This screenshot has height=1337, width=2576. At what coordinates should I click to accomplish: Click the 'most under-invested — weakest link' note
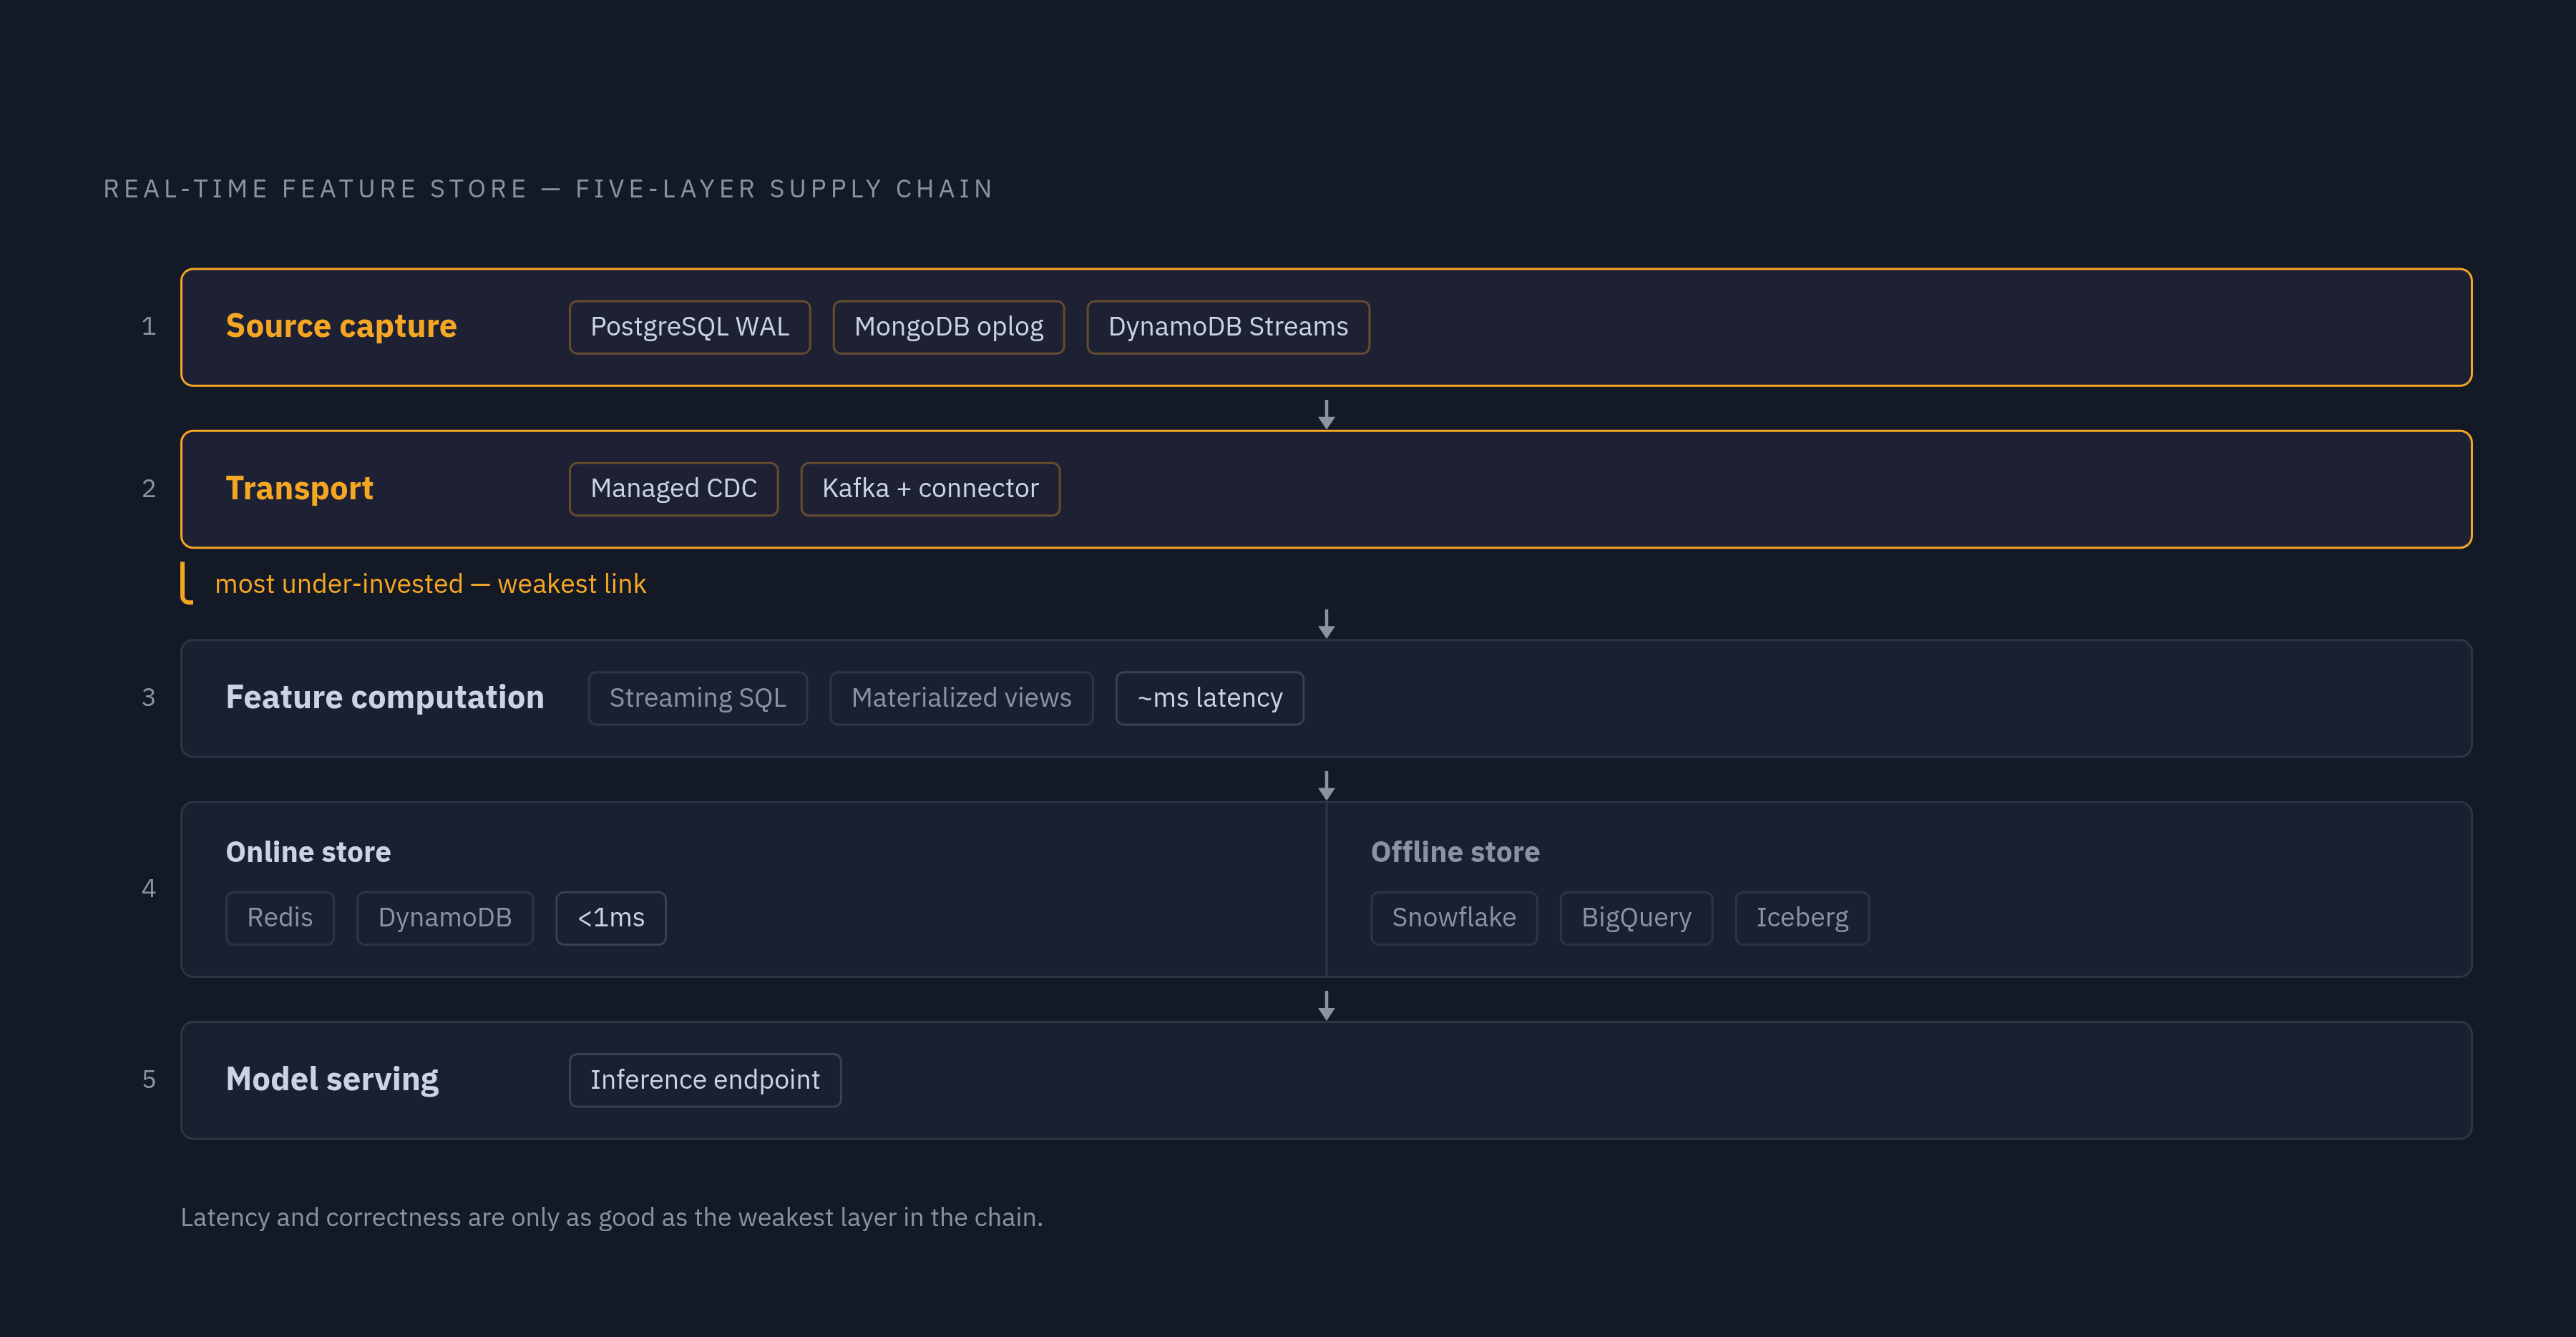[430, 584]
